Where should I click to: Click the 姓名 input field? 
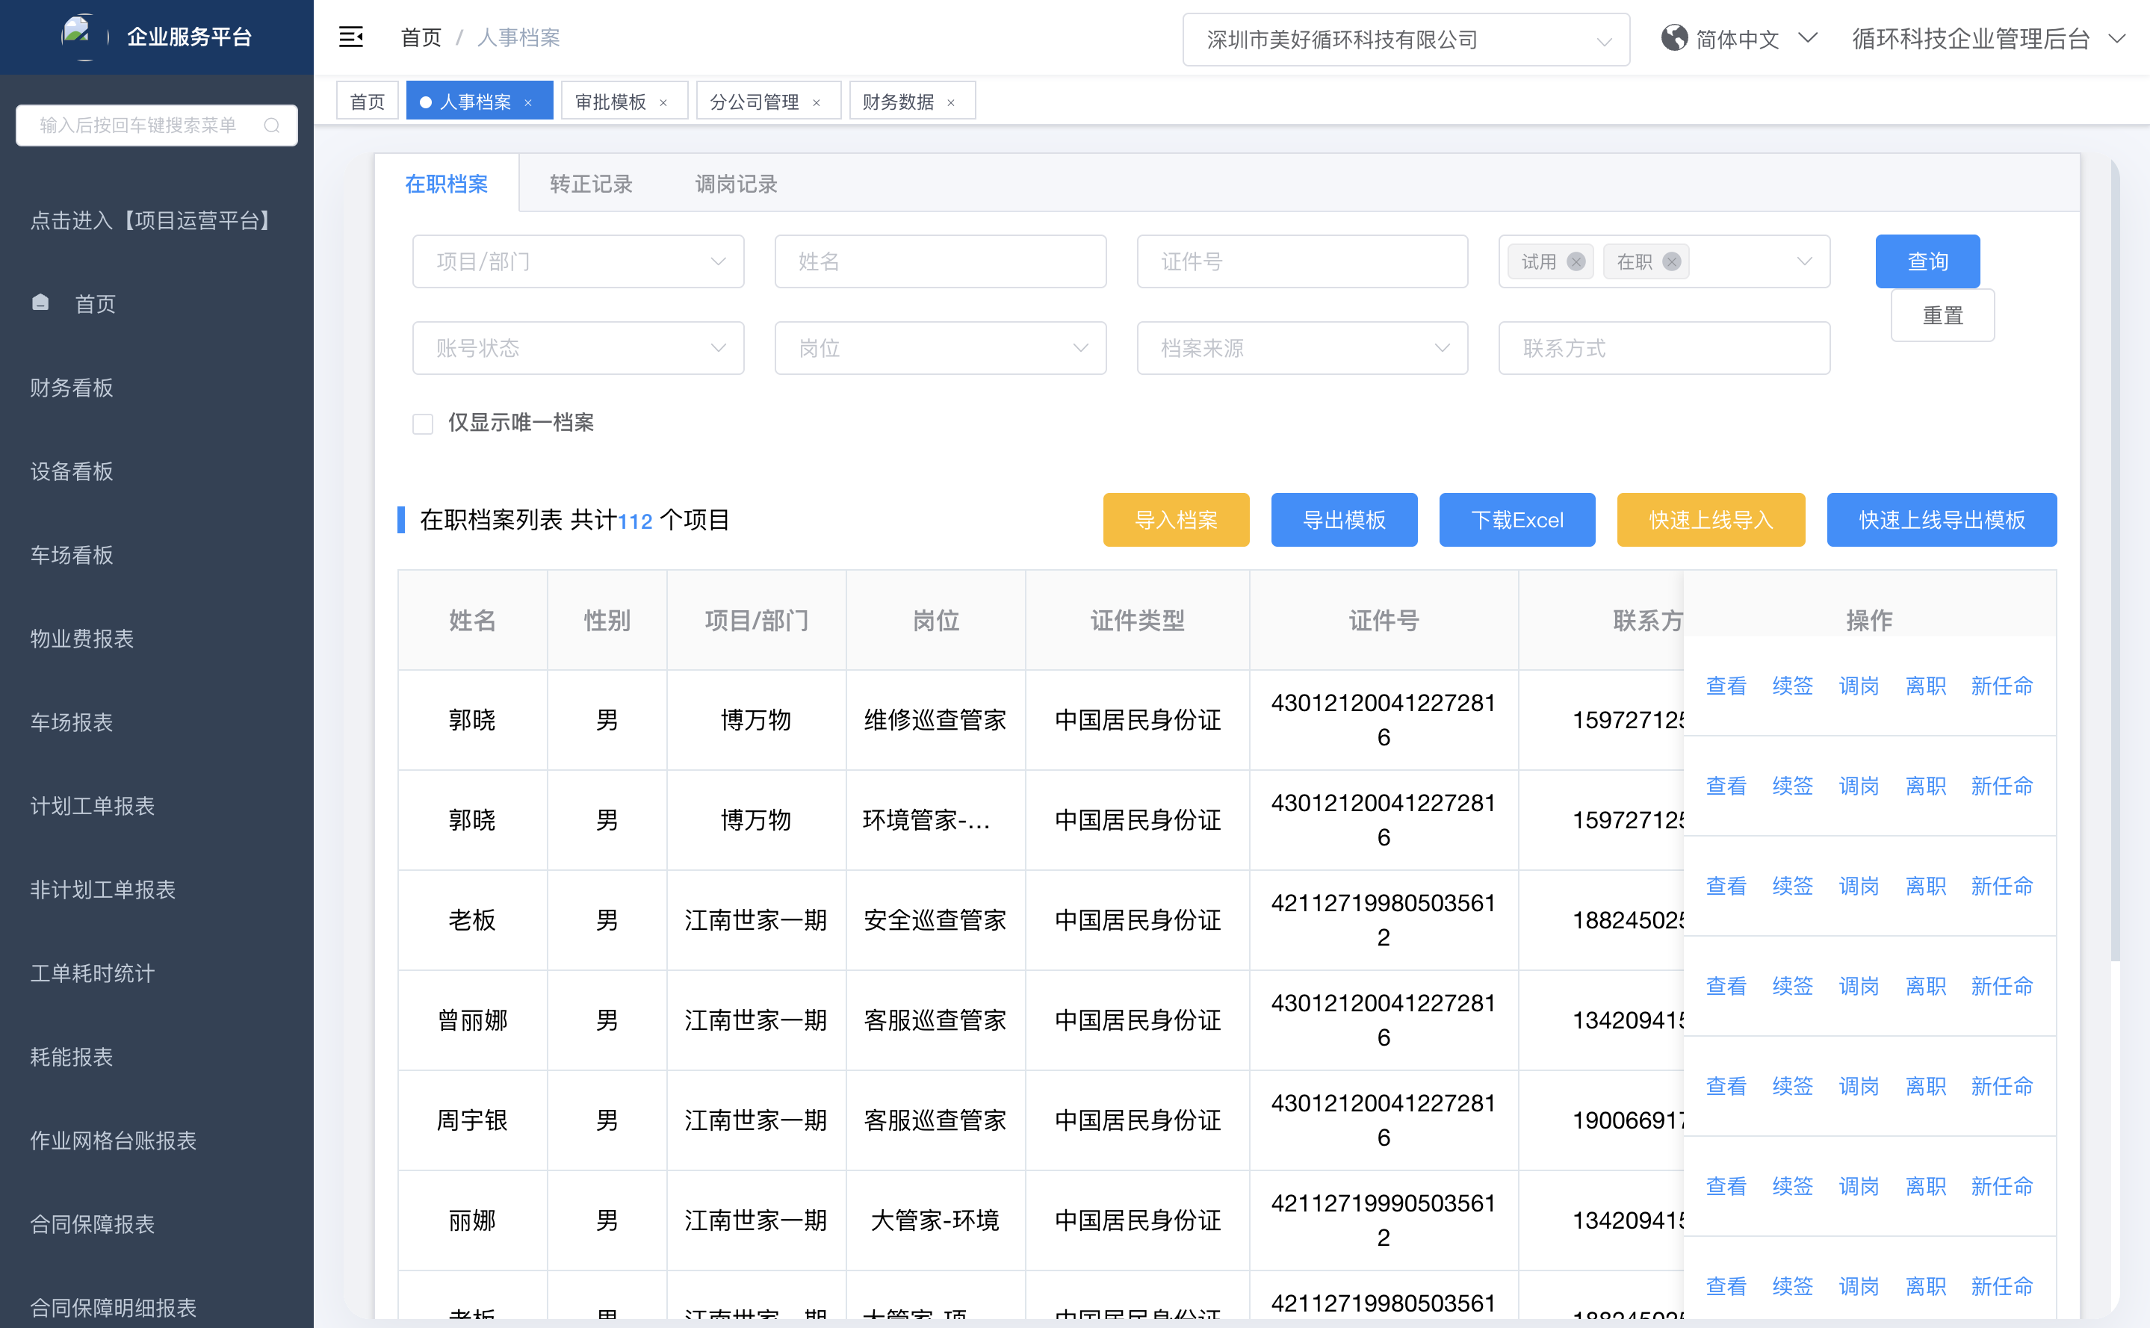940,261
